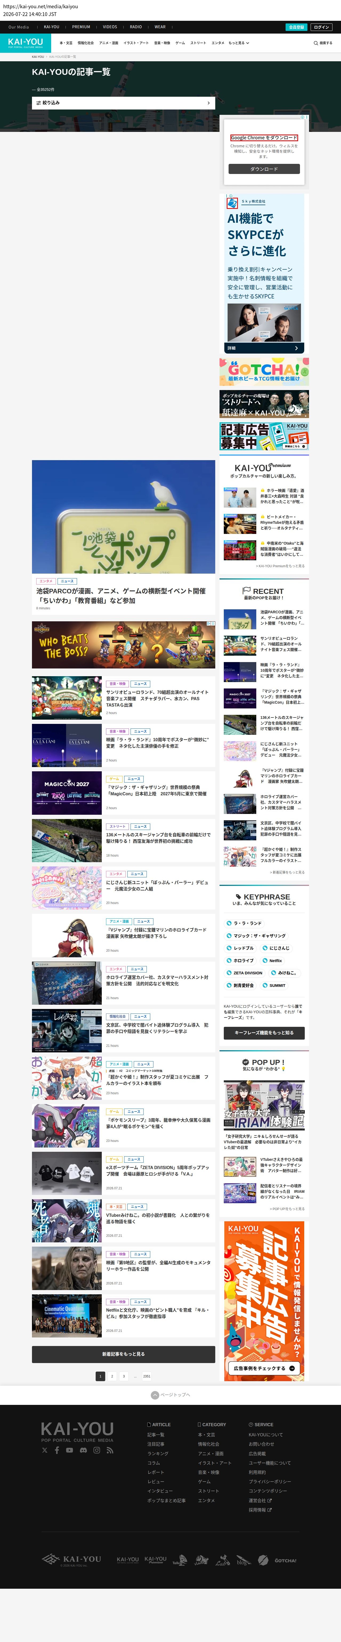Click the 会員登録 button
This screenshot has height=1642, width=341.
tap(297, 27)
